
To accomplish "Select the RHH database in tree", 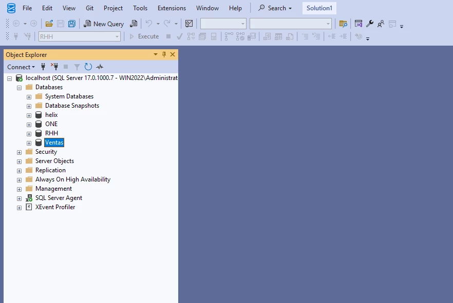I will point(51,133).
